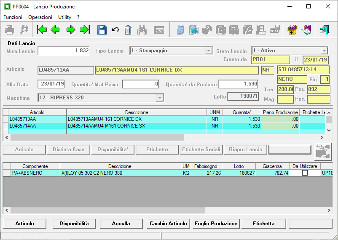Click the Num.Lancio input field

tap(64, 51)
